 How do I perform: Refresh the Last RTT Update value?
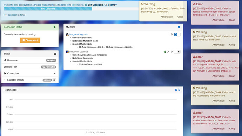(54, 80)
